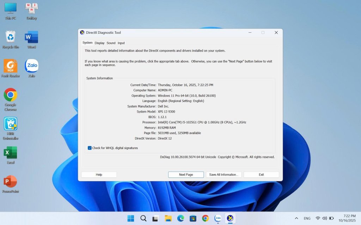Open Microsoft Store from the taskbar
This screenshot has width=361, height=225.
pyautogui.click(x=193, y=218)
